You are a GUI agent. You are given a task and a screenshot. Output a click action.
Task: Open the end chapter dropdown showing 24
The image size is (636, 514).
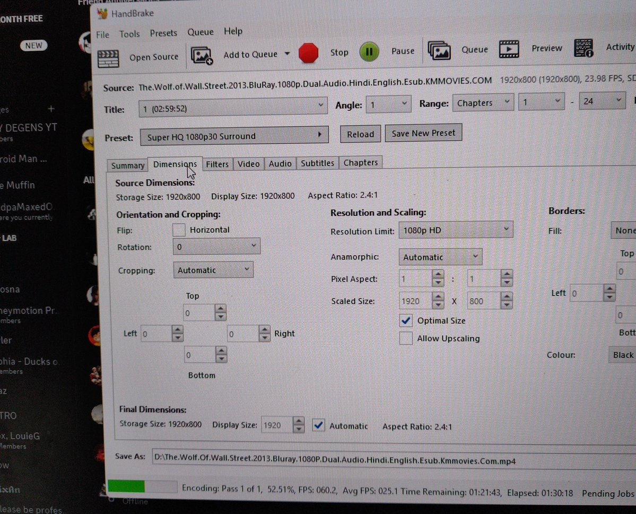pos(602,101)
